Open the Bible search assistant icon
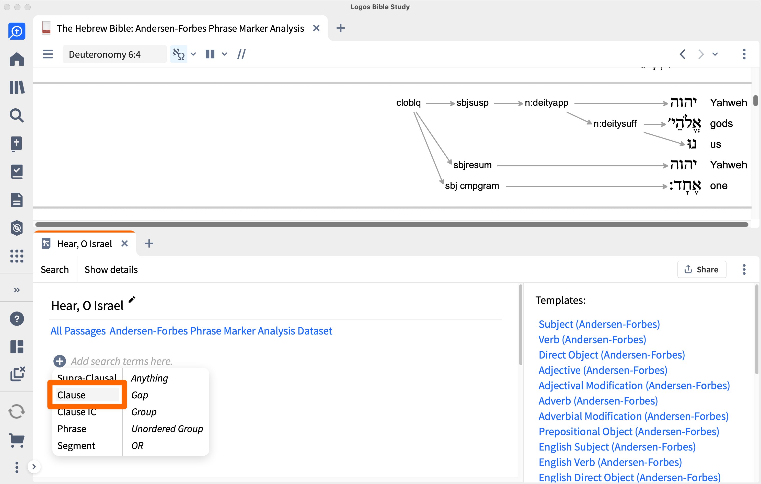The height and width of the screenshot is (484, 761). click(17, 31)
